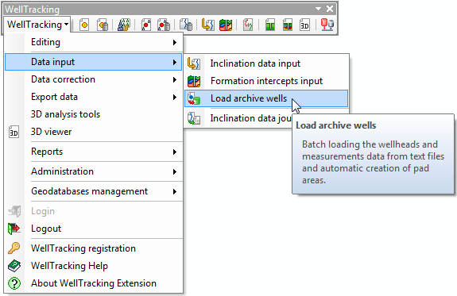Open the Editing submenu
The width and height of the screenshot is (457, 296).
(x=93, y=42)
